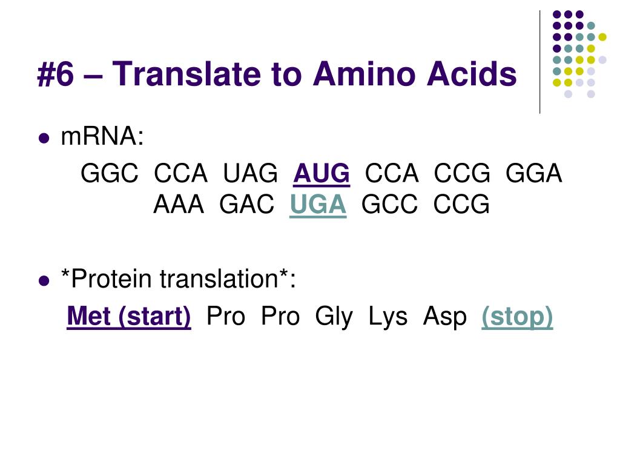
Task: Click the underlined AUG start codon
Action: click(322, 174)
